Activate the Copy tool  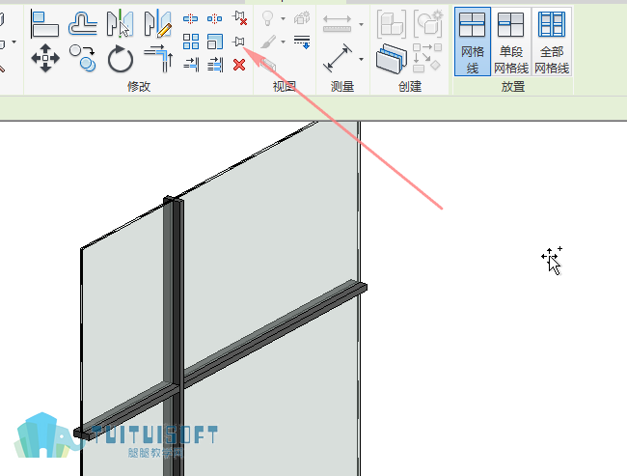82,59
